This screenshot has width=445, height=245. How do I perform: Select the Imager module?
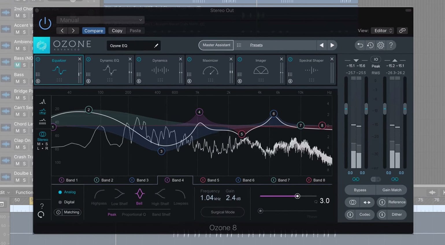[x=261, y=70]
